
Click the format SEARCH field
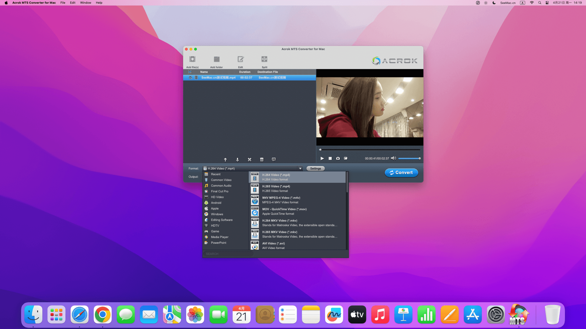click(228, 254)
